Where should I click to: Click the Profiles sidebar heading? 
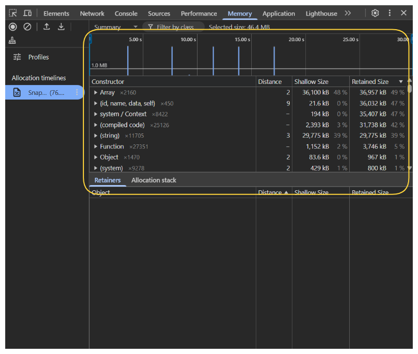pos(39,57)
